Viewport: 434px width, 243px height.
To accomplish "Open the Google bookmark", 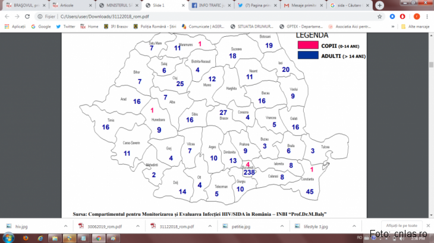I will [x=41, y=27].
